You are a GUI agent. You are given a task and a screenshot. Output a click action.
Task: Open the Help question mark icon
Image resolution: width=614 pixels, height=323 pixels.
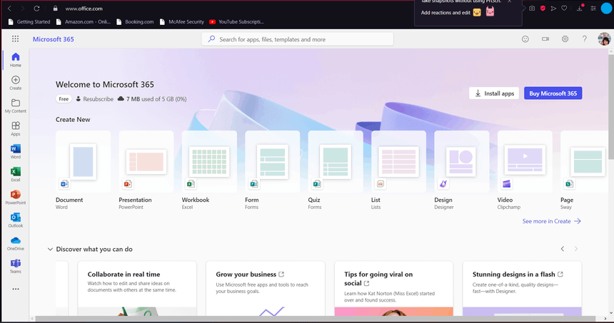coord(584,39)
